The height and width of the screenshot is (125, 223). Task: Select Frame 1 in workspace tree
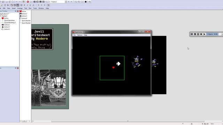5,16
